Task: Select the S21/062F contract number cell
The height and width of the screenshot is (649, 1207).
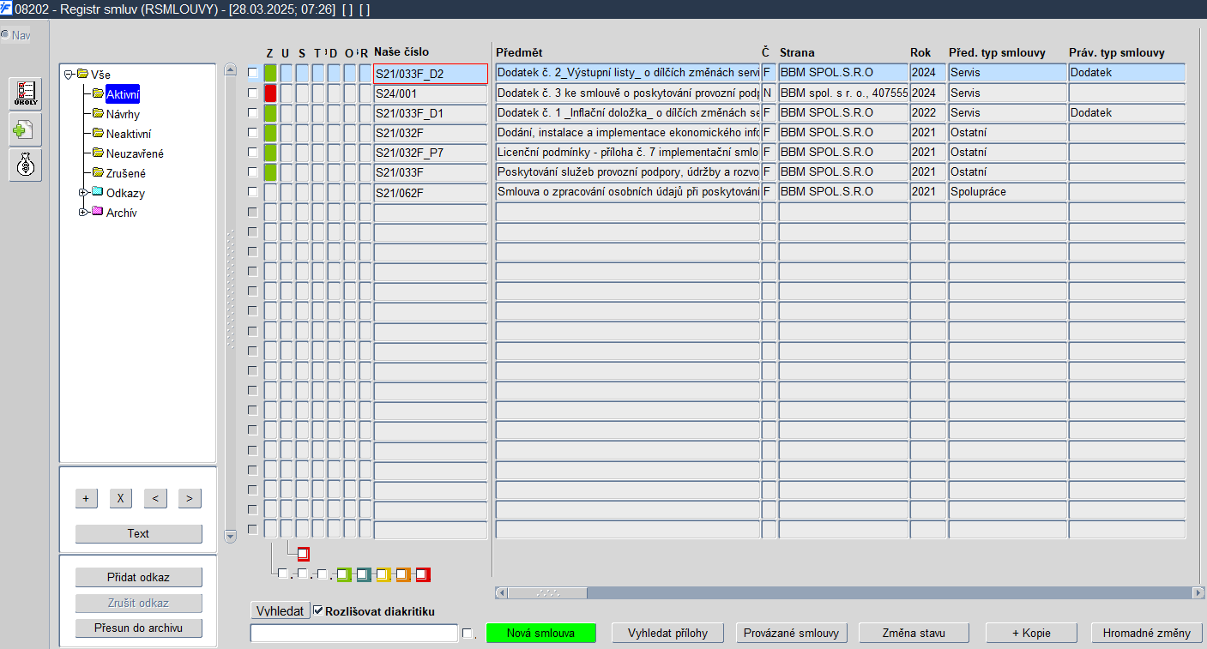Action: 431,192
